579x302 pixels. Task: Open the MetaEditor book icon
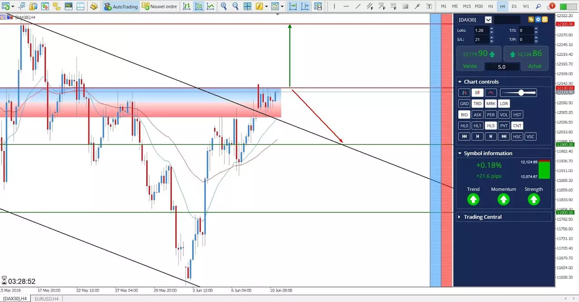[94, 6]
